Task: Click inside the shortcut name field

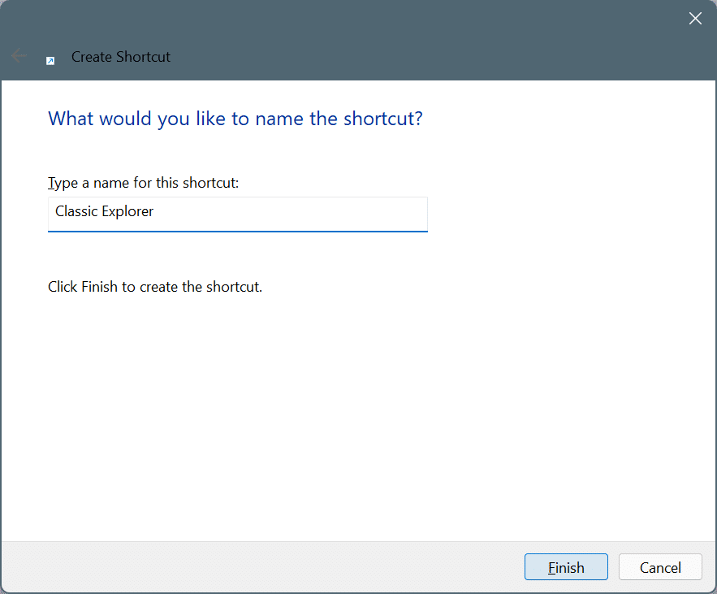Action: tap(237, 214)
